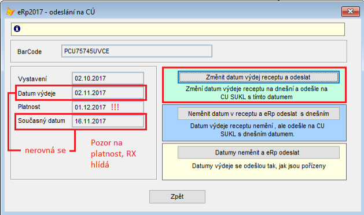Click text 'Změní datum výdeje receptu na dnešní'

pos(240,89)
